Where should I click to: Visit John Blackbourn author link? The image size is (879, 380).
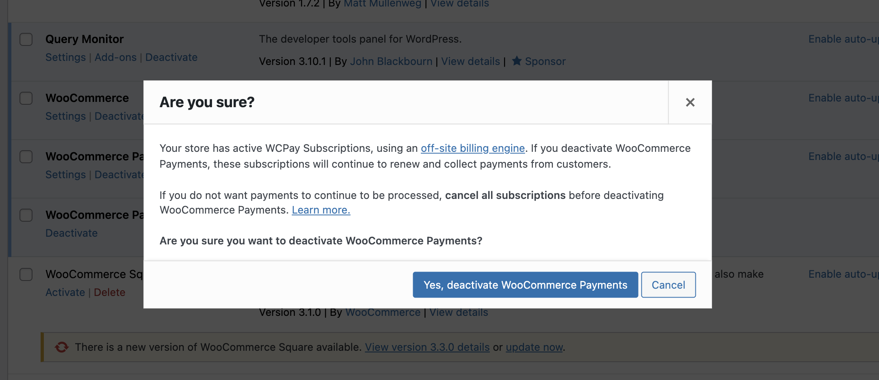(x=391, y=61)
